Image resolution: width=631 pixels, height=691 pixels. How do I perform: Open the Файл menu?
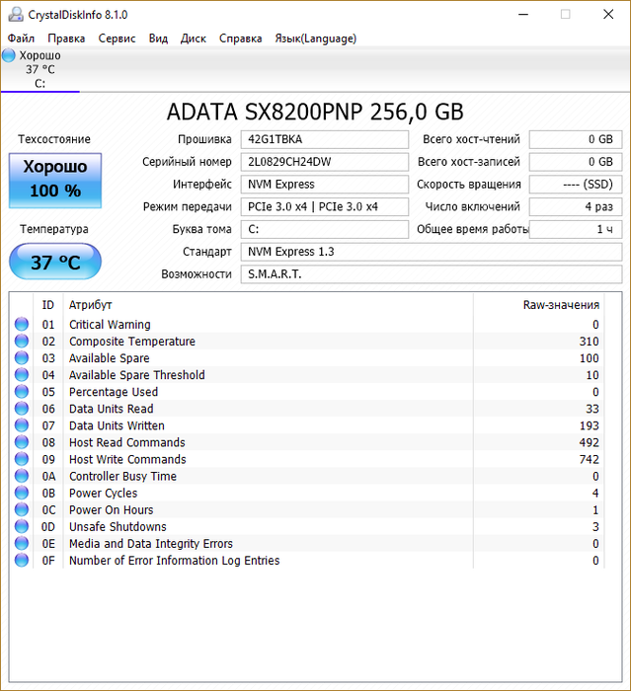[x=21, y=38]
